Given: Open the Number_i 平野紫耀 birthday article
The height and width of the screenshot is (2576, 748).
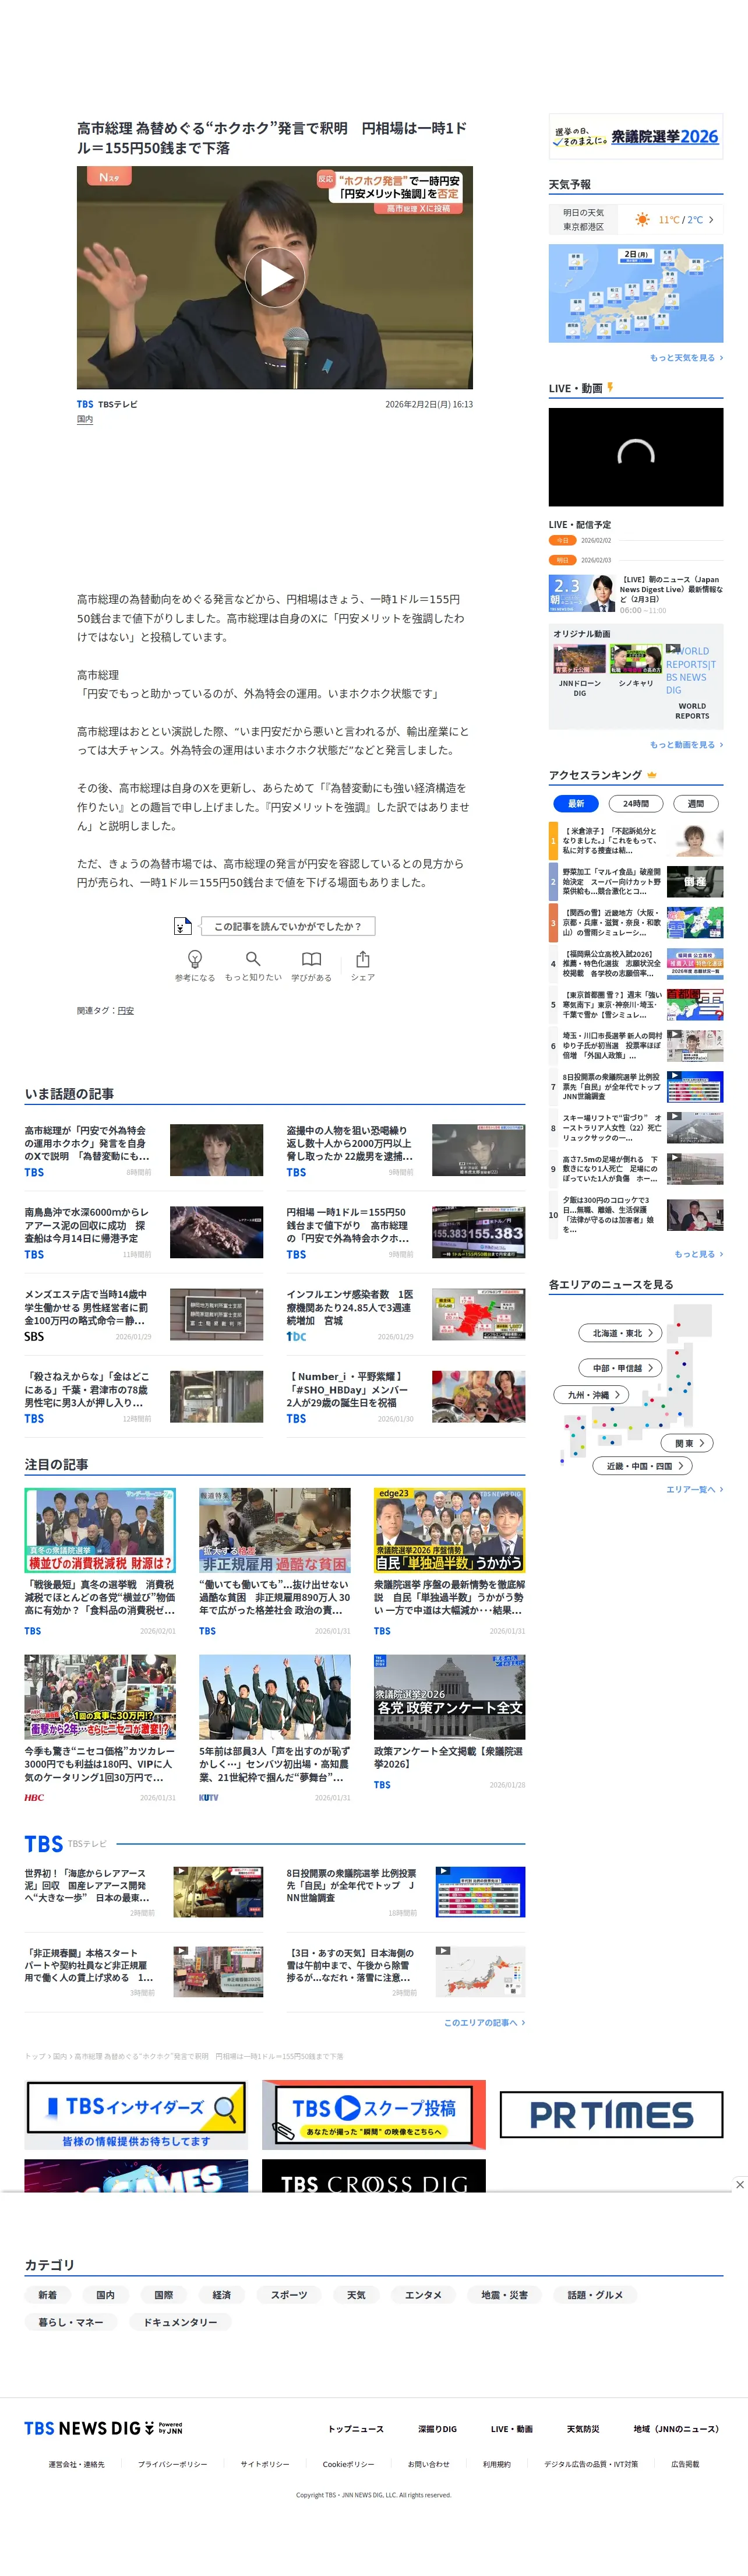Looking at the screenshot, I should coord(406,1396).
